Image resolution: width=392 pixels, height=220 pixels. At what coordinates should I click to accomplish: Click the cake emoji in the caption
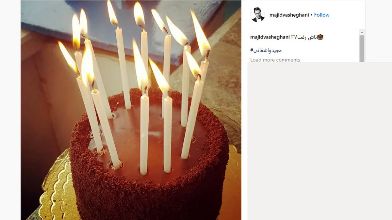(320, 37)
